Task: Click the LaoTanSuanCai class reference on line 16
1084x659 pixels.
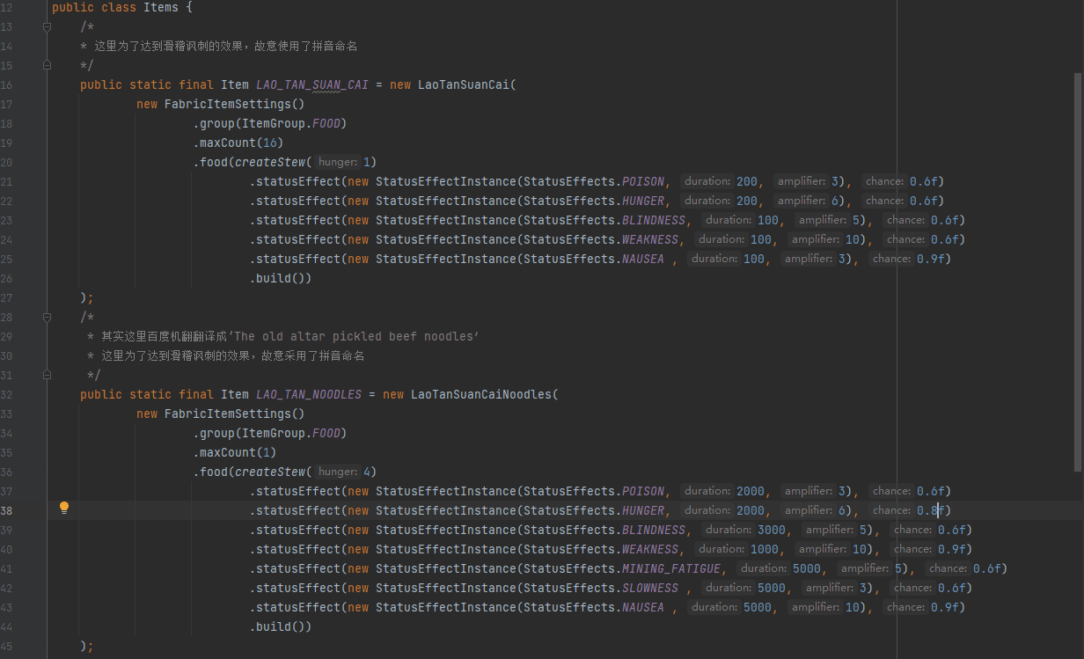Action: point(463,85)
